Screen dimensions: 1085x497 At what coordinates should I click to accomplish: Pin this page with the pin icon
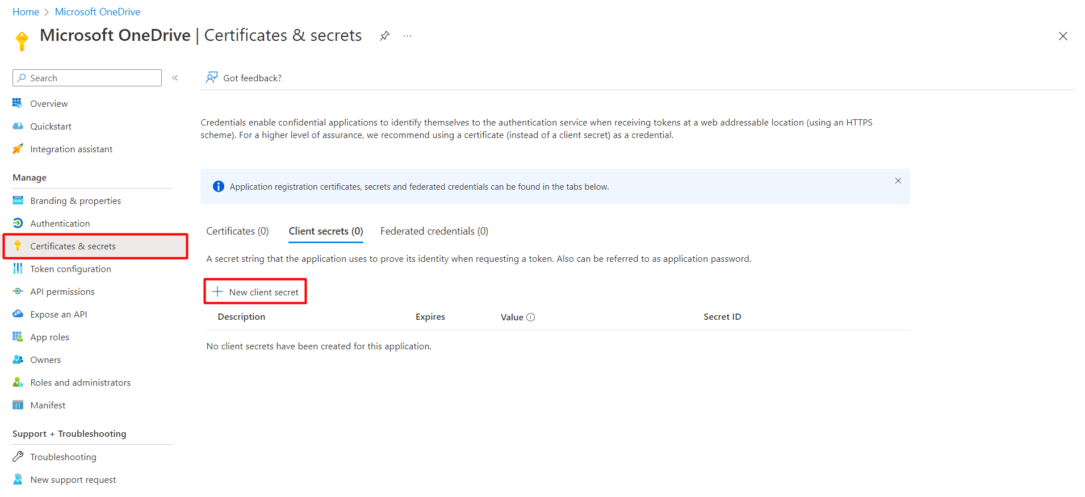(x=384, y=36)
